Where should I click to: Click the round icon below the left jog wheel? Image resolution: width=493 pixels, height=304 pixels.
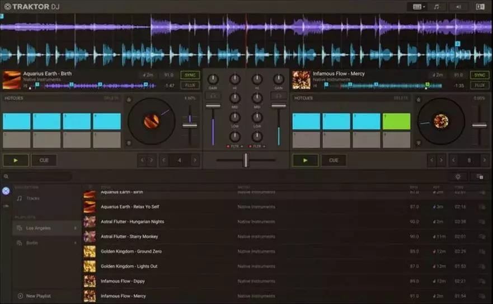click(x=129, y=143)
